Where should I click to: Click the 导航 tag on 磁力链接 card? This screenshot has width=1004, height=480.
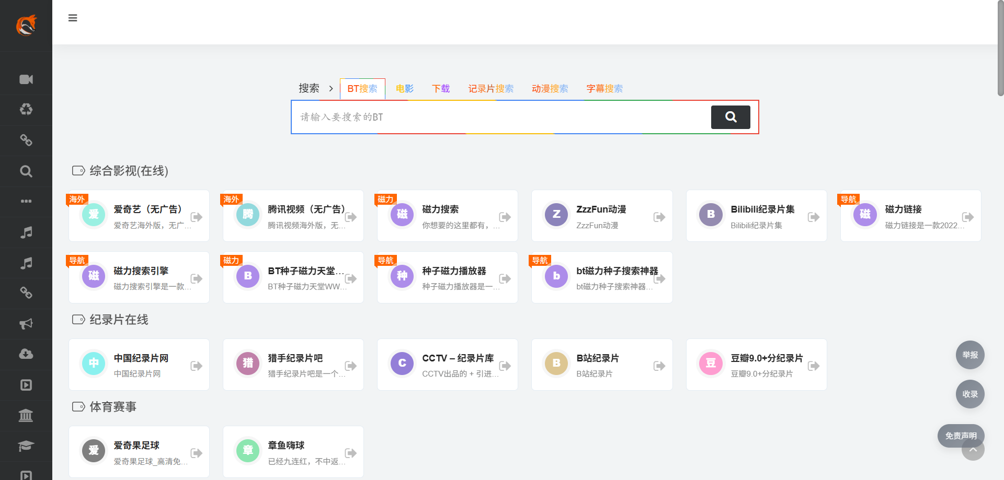tap(848, 199)
